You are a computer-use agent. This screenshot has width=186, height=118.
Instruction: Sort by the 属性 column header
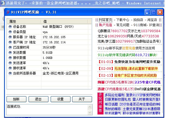pyautogui.click(x=24, y=22)
